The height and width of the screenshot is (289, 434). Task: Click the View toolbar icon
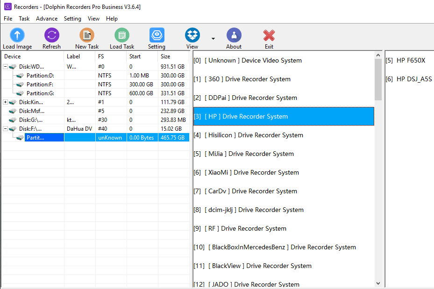tap(192, 35)
